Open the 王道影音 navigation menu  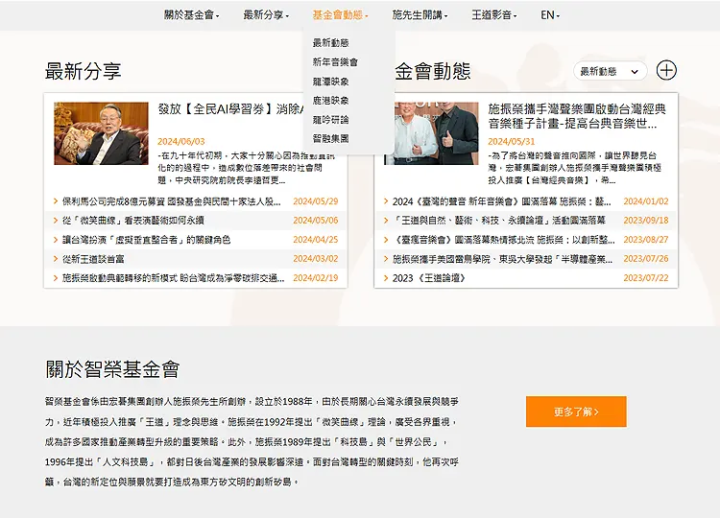pyautogui.click(x=493, y=14)
